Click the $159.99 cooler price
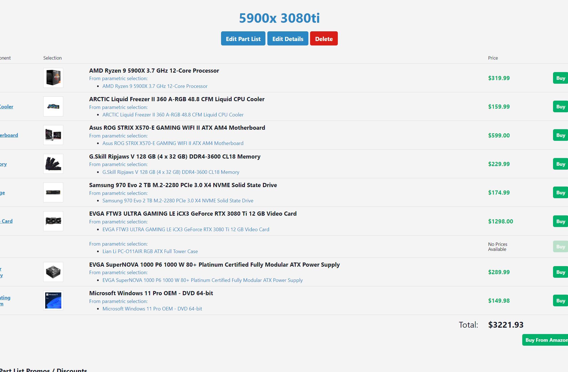568x372 pixels. pyautogui.click(x=499, y=107)
